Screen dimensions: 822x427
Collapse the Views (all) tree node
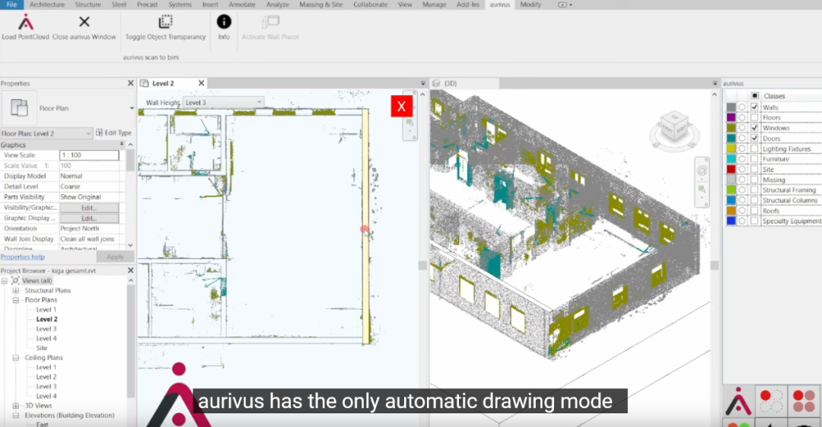tap(5, 281)
